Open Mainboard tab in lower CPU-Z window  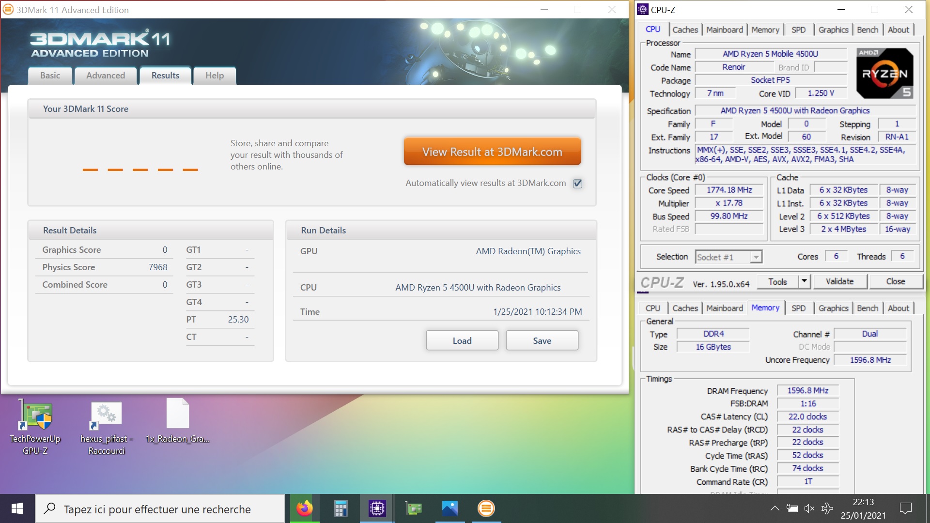(x=725, y=308)
